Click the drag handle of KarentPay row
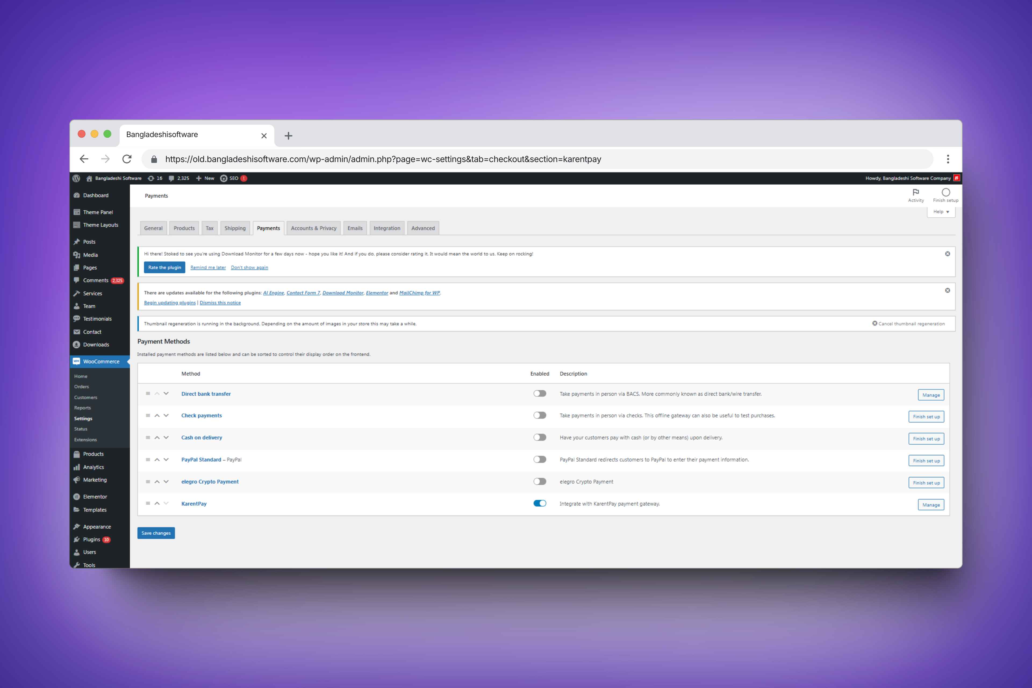This screenshot has height=688, width=1032. click(x=148, y=503)
